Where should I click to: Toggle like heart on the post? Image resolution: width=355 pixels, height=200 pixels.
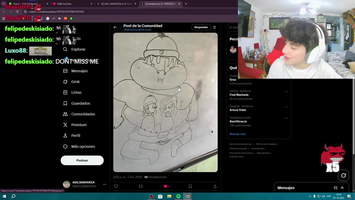[x=165, y=186]
